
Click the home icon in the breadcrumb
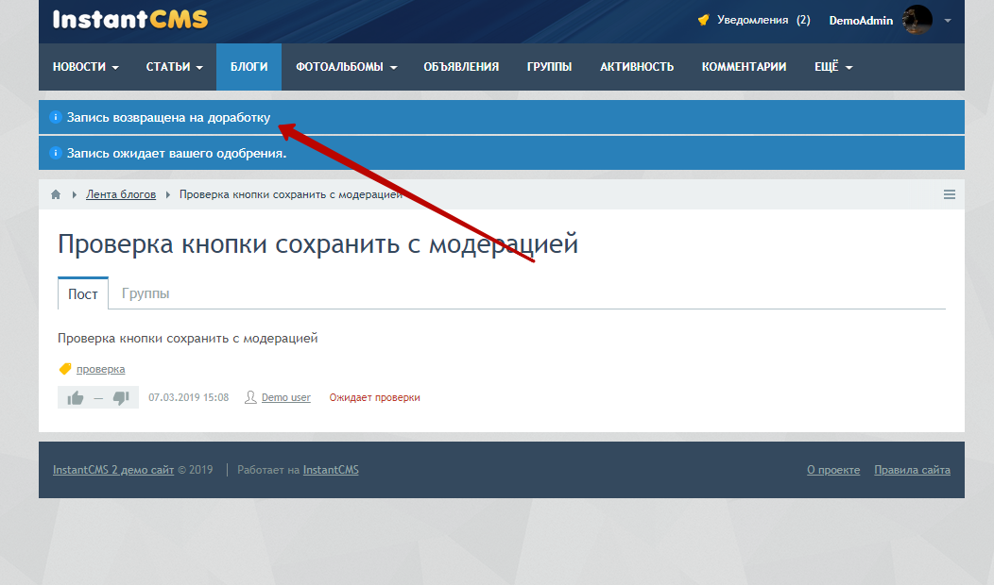point(55,193)
